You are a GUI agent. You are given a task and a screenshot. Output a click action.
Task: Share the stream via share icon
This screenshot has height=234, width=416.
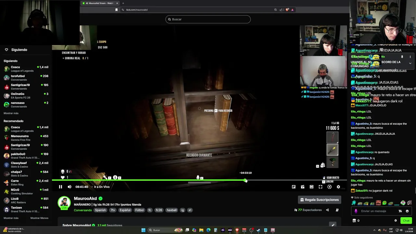(327, 210)
